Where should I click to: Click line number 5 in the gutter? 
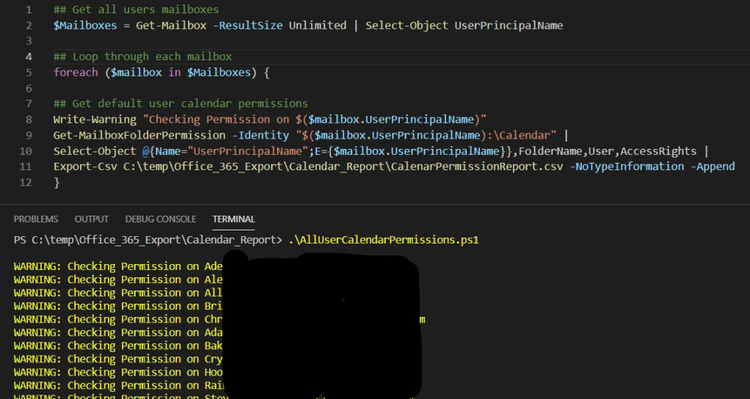pos(28,73)
